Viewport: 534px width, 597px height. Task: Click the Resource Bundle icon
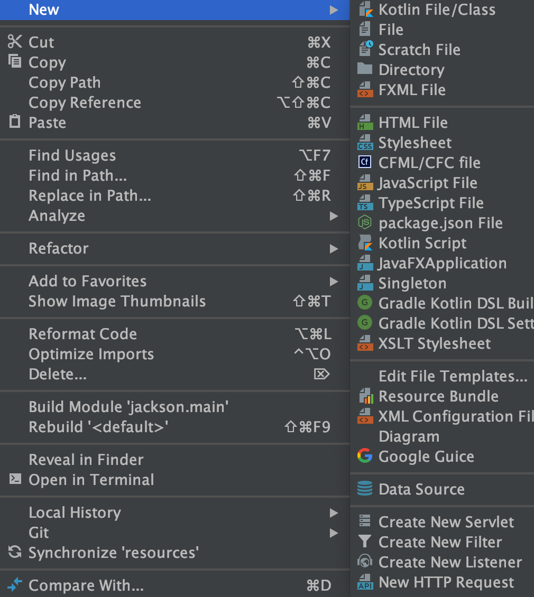pos(366,396)
